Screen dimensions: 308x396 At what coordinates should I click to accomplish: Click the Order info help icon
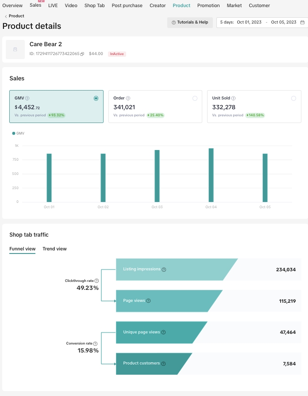click(128, 98)
